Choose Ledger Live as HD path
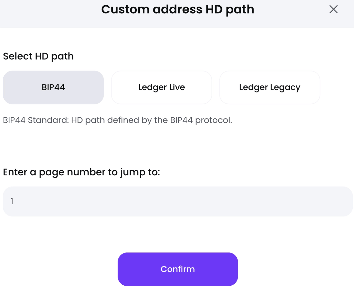This screenshot has width=354, height=292. (162, 87)
